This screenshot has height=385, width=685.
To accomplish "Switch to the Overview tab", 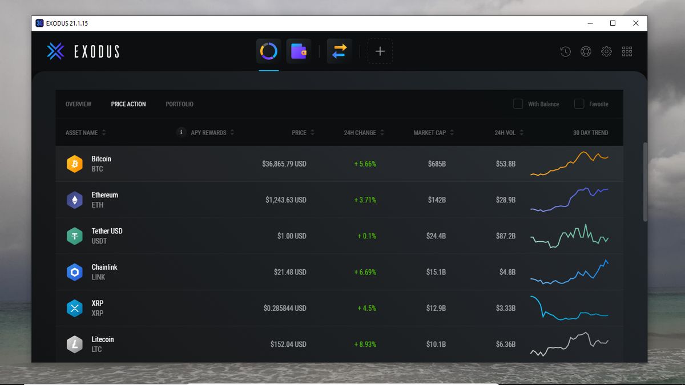I will (78, 104).
